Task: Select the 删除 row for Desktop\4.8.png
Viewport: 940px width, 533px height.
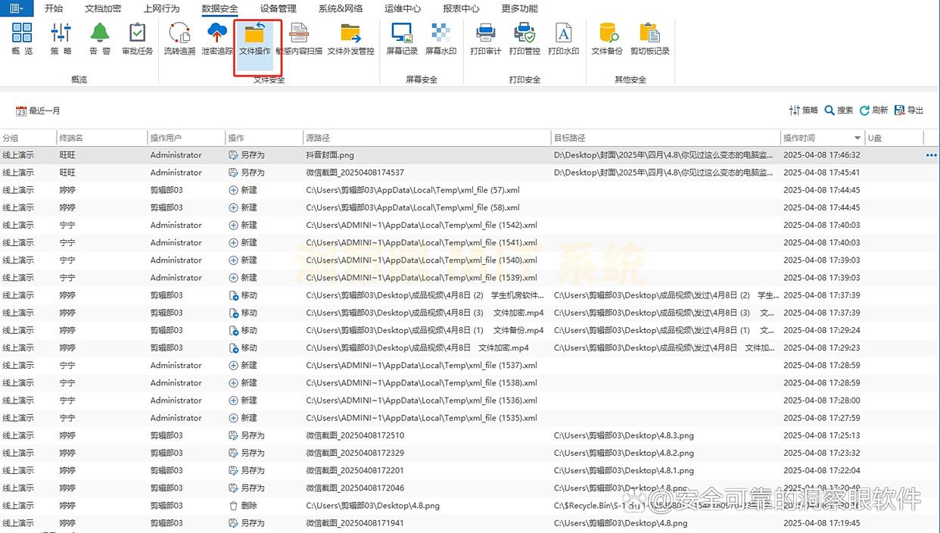Action: click(470, 506)
